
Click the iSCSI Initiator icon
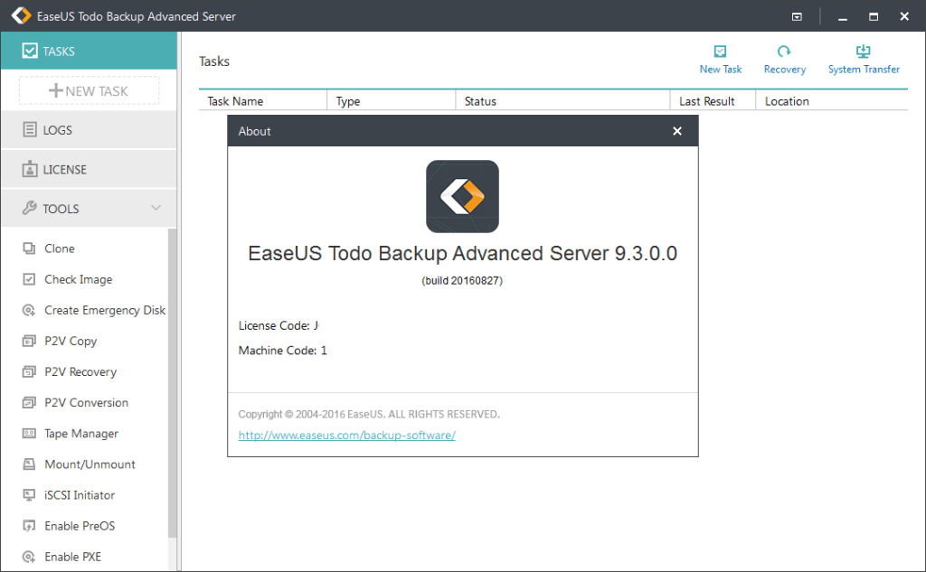coord(29,494)
